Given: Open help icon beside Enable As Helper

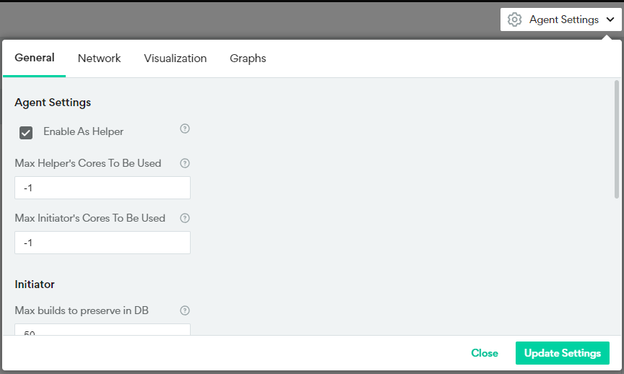Looking at the screenshot, I should 185,129.
